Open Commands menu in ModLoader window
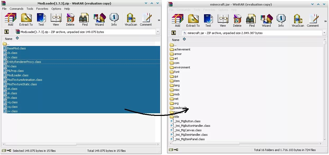329x155 pixels. [x=17, y=9]
